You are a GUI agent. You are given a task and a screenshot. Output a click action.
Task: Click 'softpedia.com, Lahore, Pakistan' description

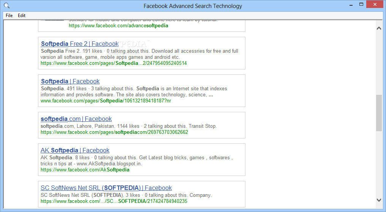click(x=128, y=126)
